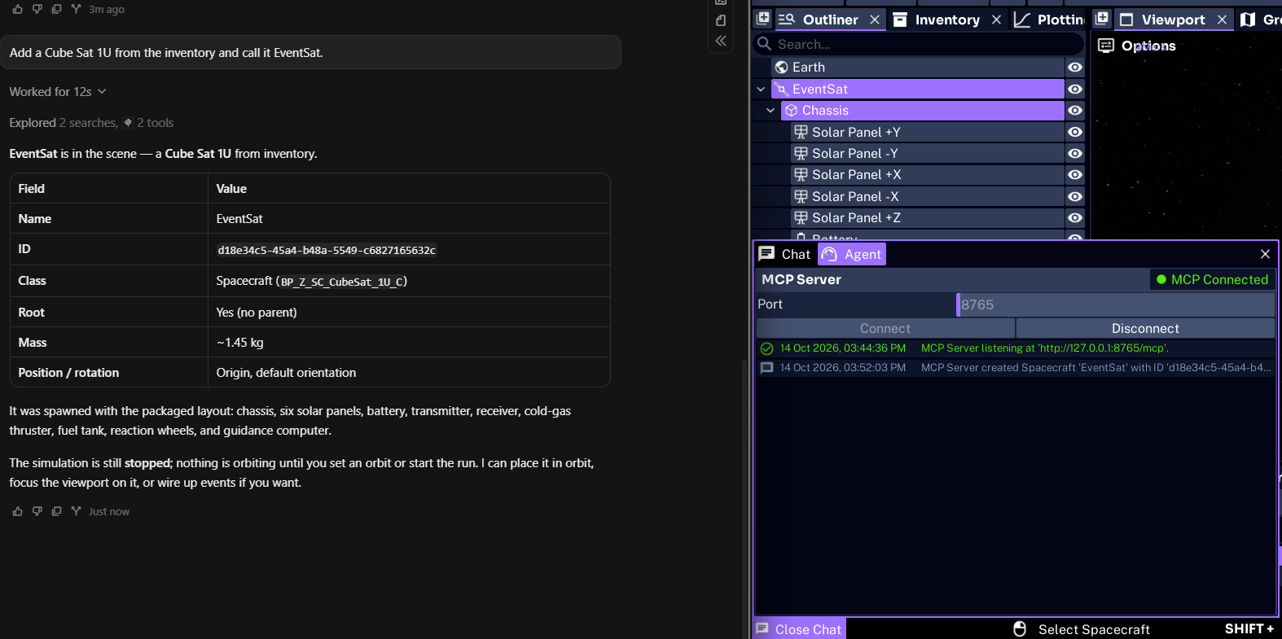The width and height of the screenshot is (1282, 639).
Task: Add a panel beside the Viewport tab
Action: 1102,19
